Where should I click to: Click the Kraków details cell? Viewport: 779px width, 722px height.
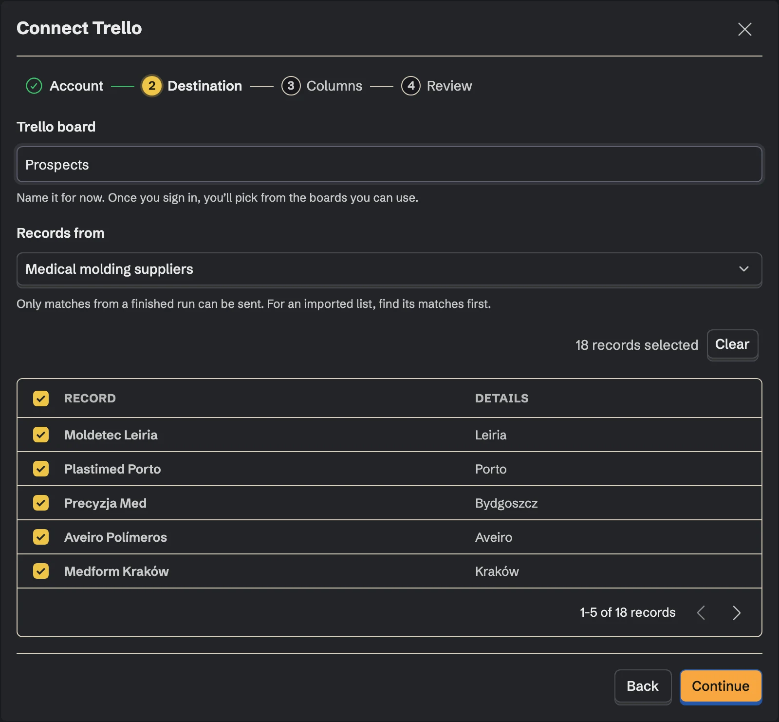[x=497, y=571]
